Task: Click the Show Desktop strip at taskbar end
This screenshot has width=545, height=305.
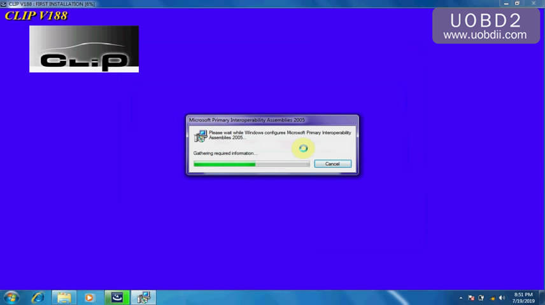Action: point(542,297)
